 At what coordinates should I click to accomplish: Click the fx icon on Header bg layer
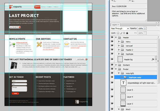[153, 59]
